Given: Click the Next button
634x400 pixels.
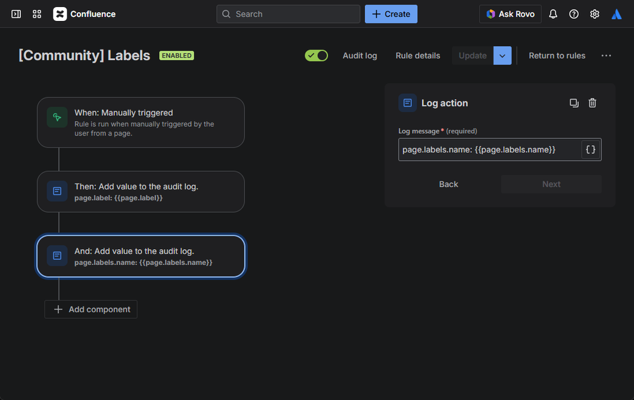Looking at the screenshot, I should click(551, 184).
